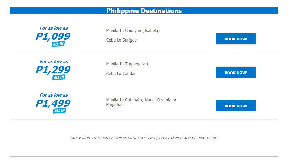Select Manila to Tuguegarao route text
The height and width of the screenshot is (163, 289).
[127, 64]
